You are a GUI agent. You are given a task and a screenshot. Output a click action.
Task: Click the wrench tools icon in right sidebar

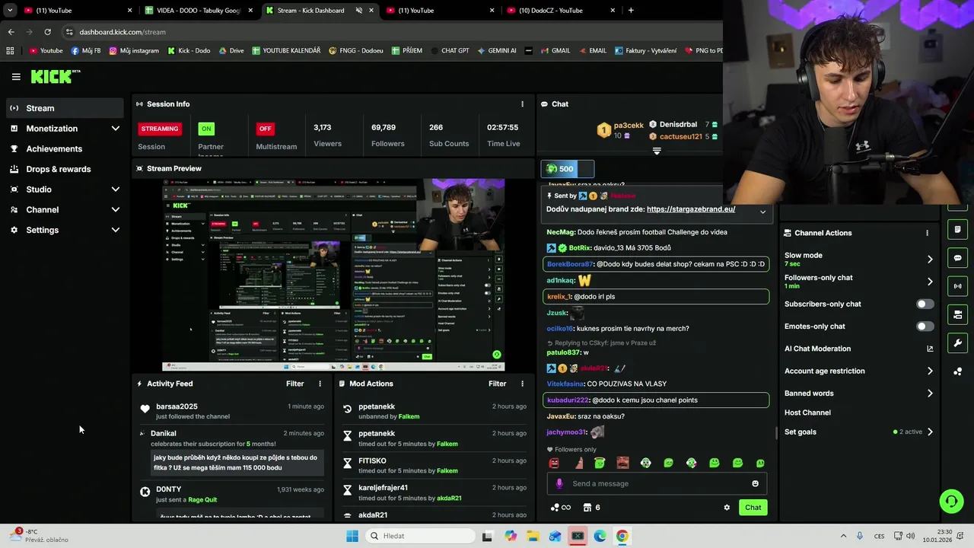[957, 342]
